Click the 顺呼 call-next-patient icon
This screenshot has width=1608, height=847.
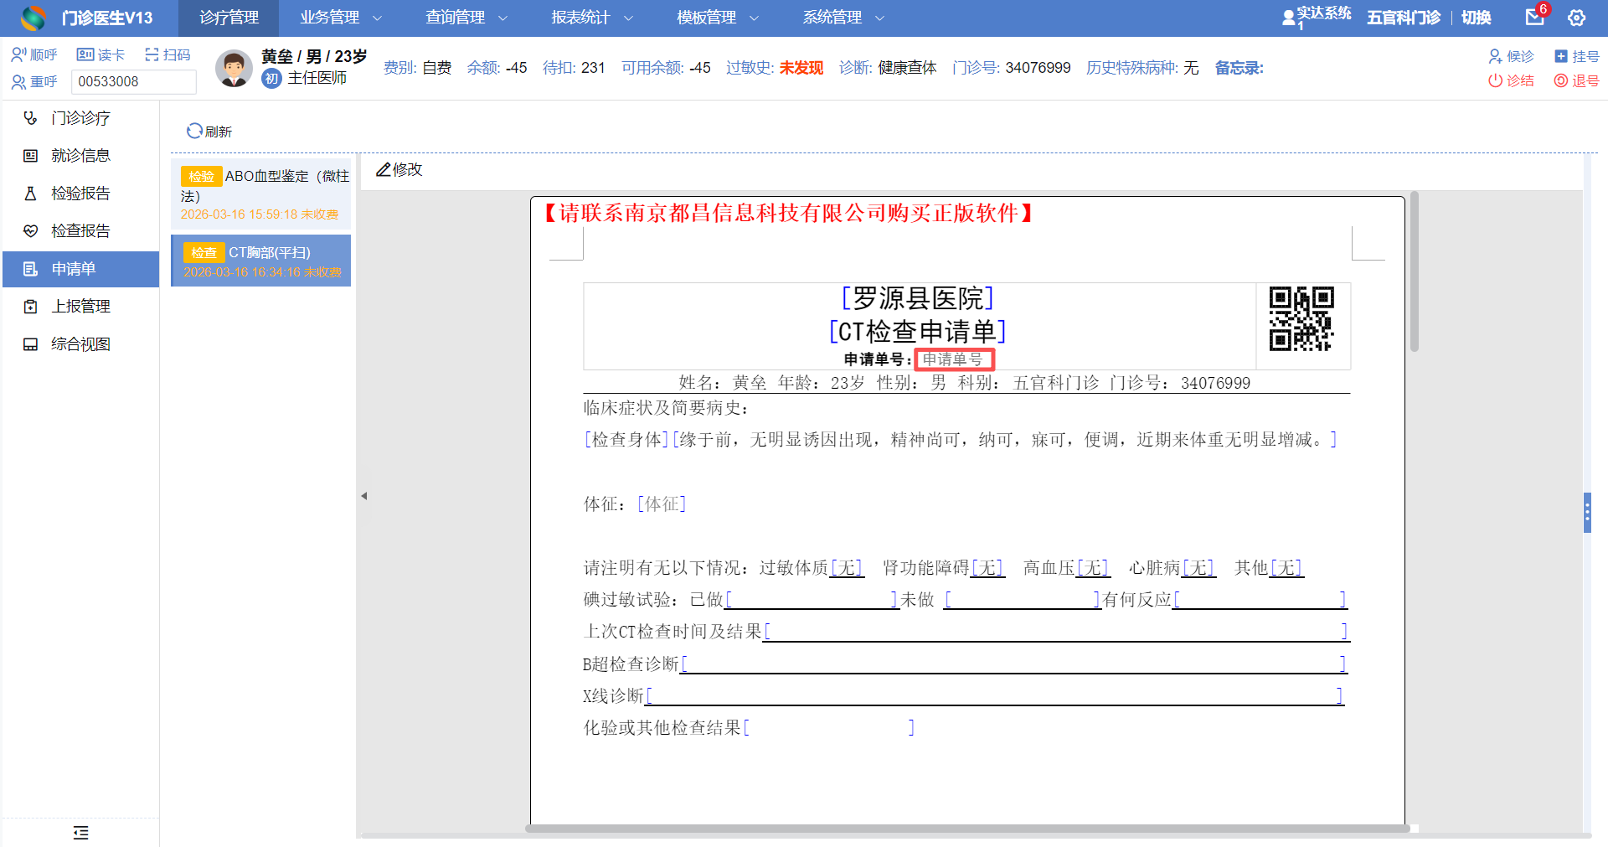(18, 55)
